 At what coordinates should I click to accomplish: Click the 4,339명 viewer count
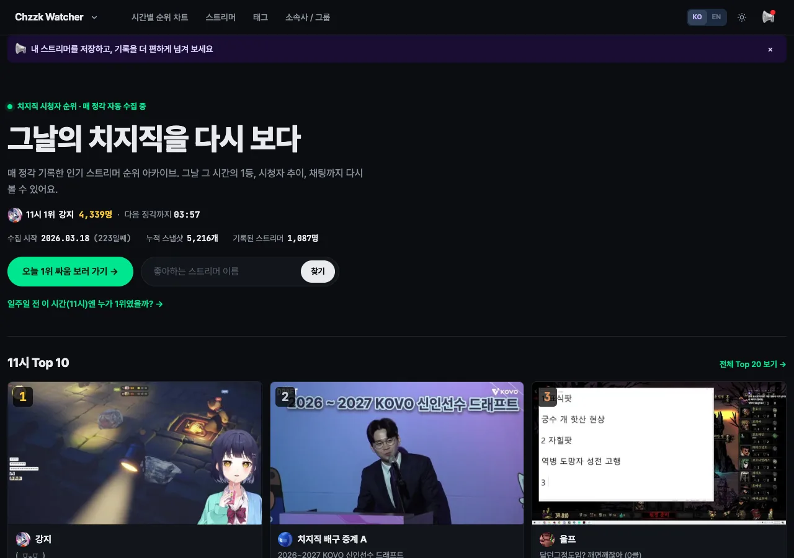click(x=96, y=215)
